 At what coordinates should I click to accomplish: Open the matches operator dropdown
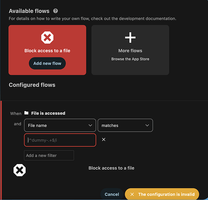[125, 125]
